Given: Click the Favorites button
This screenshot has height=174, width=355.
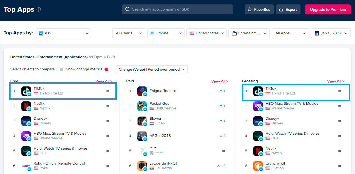Looking at the screenshot, I should [259, 9].
